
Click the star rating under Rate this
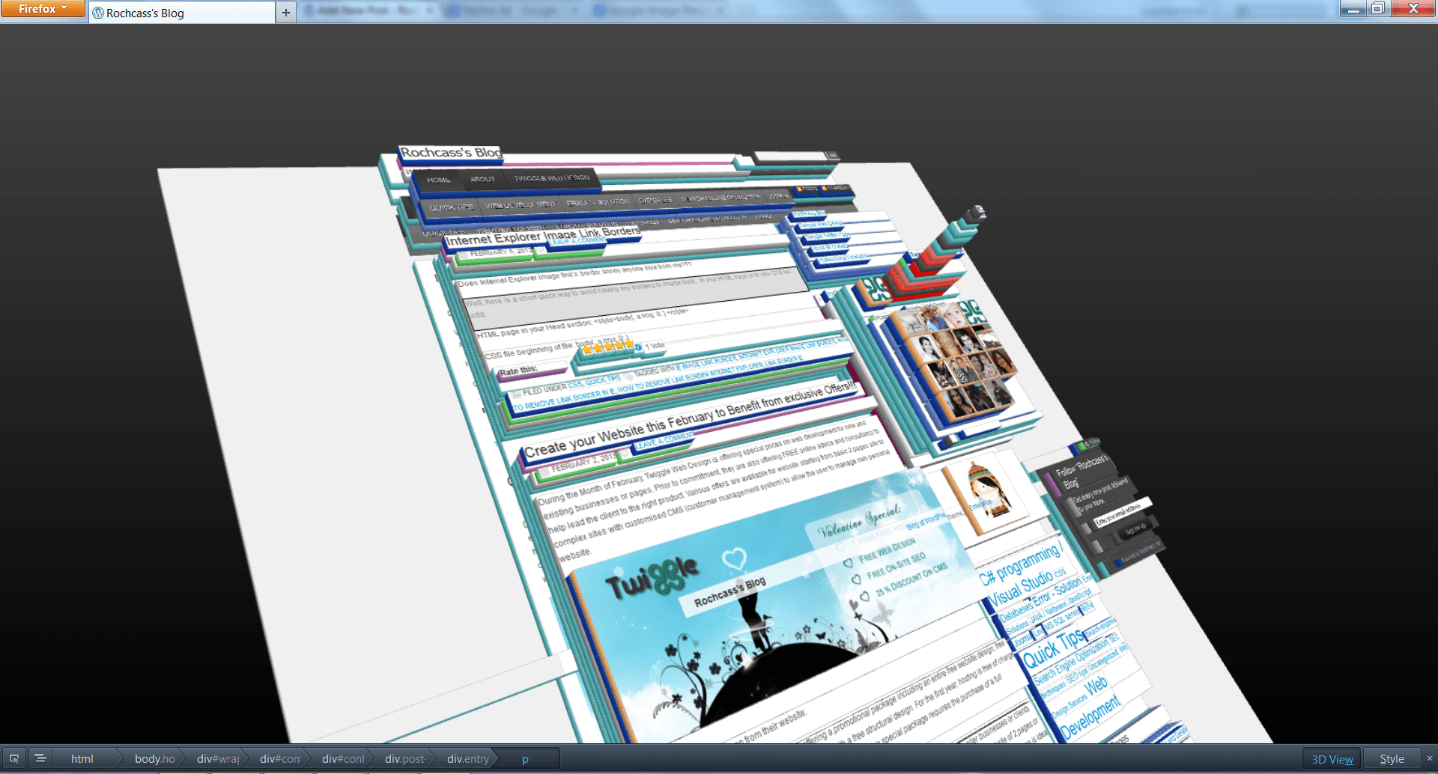(x=608, y=347)
